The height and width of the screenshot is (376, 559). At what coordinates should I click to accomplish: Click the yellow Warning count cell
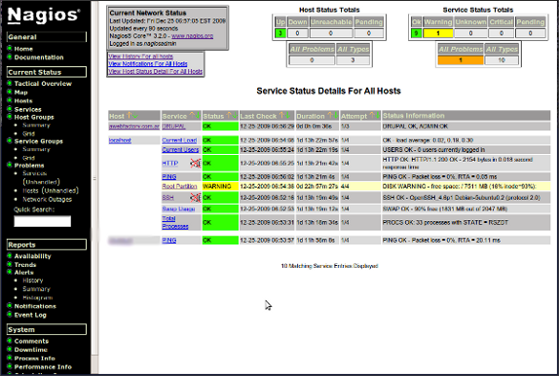438,33
